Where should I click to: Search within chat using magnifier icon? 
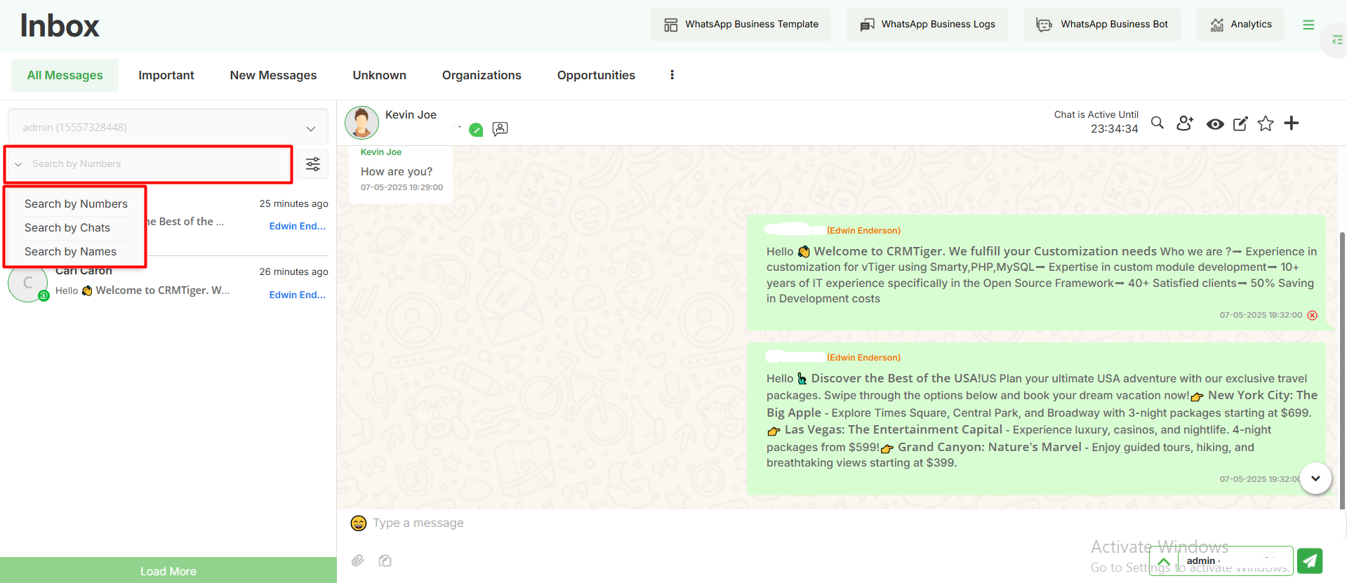[x=1157, y=123]
